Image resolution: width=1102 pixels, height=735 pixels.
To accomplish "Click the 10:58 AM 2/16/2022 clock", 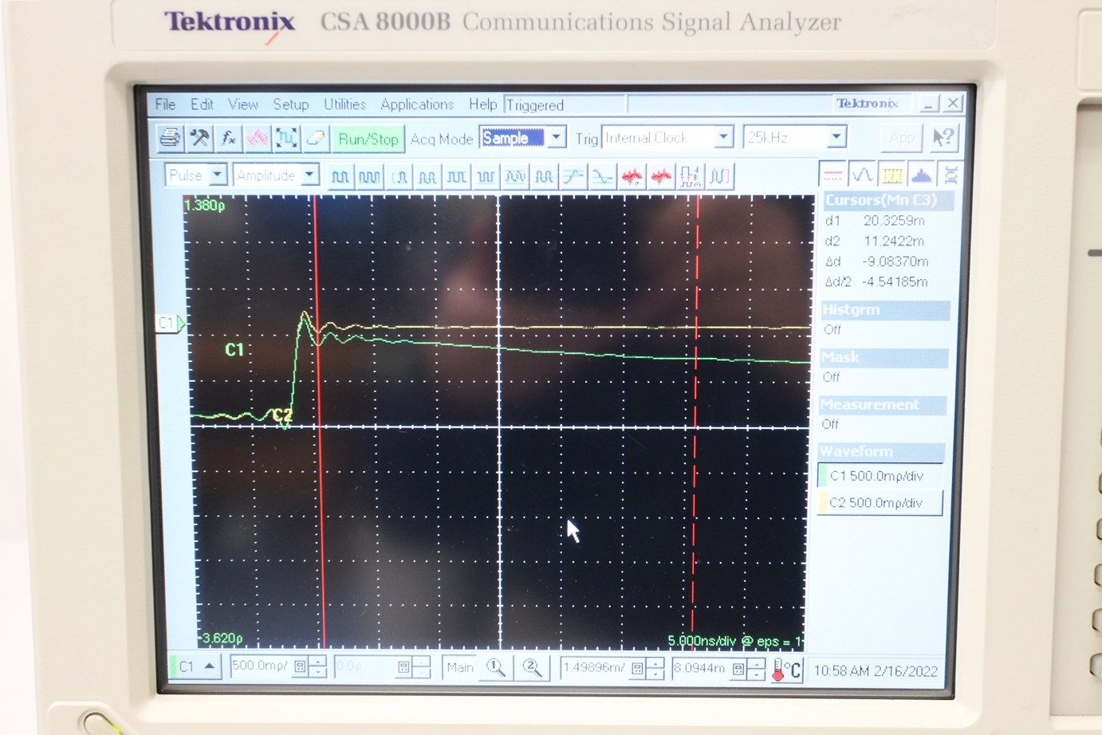I will click(x=876, y=671).
